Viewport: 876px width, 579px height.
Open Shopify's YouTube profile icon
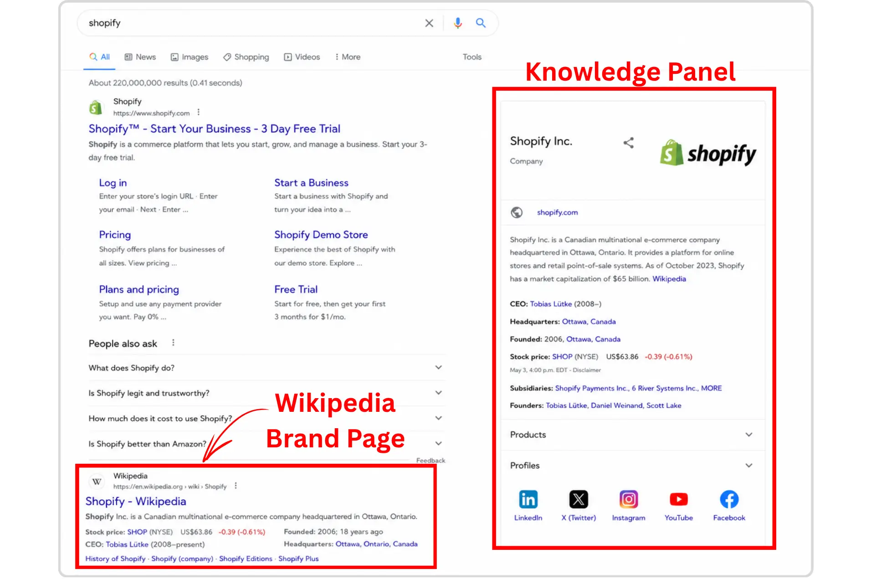point(679,500)
